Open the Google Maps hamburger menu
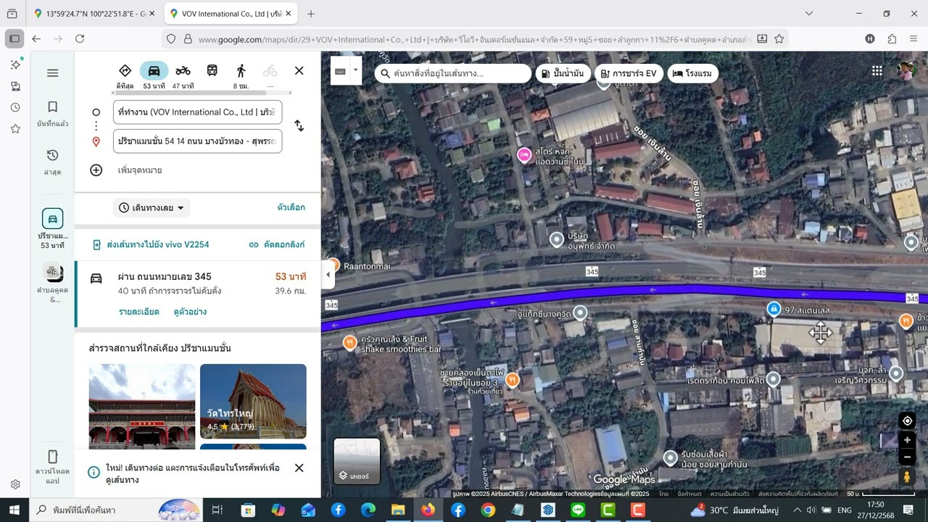928x522 pixels. [52, 72]
